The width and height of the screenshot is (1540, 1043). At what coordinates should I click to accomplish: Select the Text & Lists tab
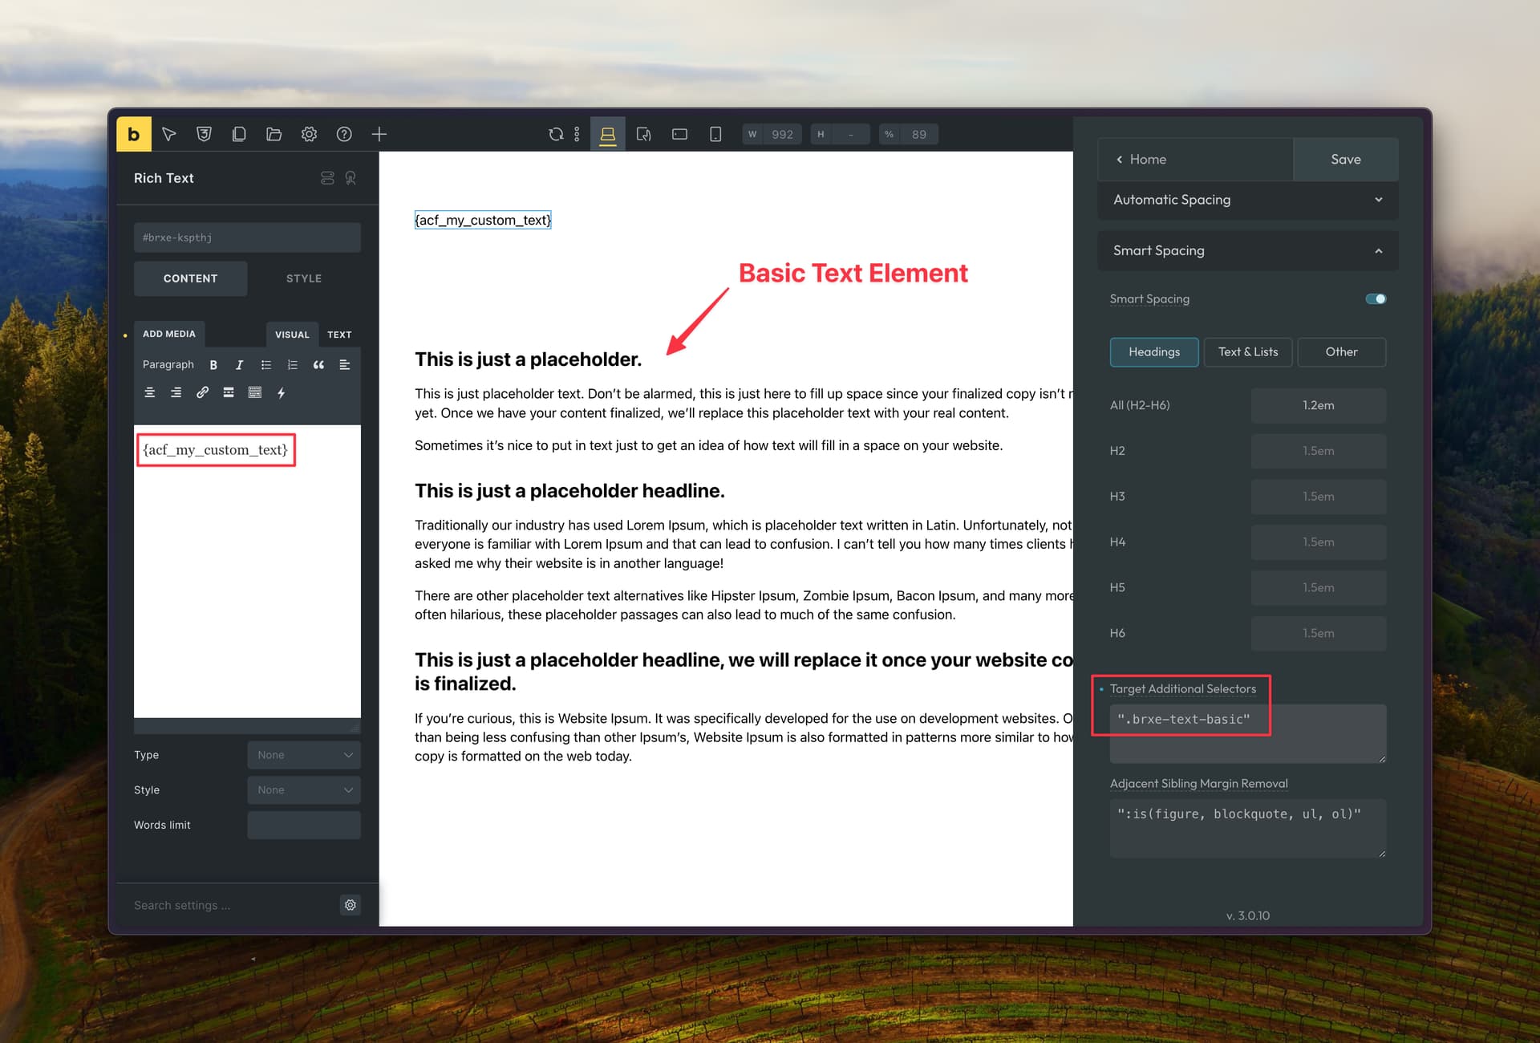point(1248,352)
